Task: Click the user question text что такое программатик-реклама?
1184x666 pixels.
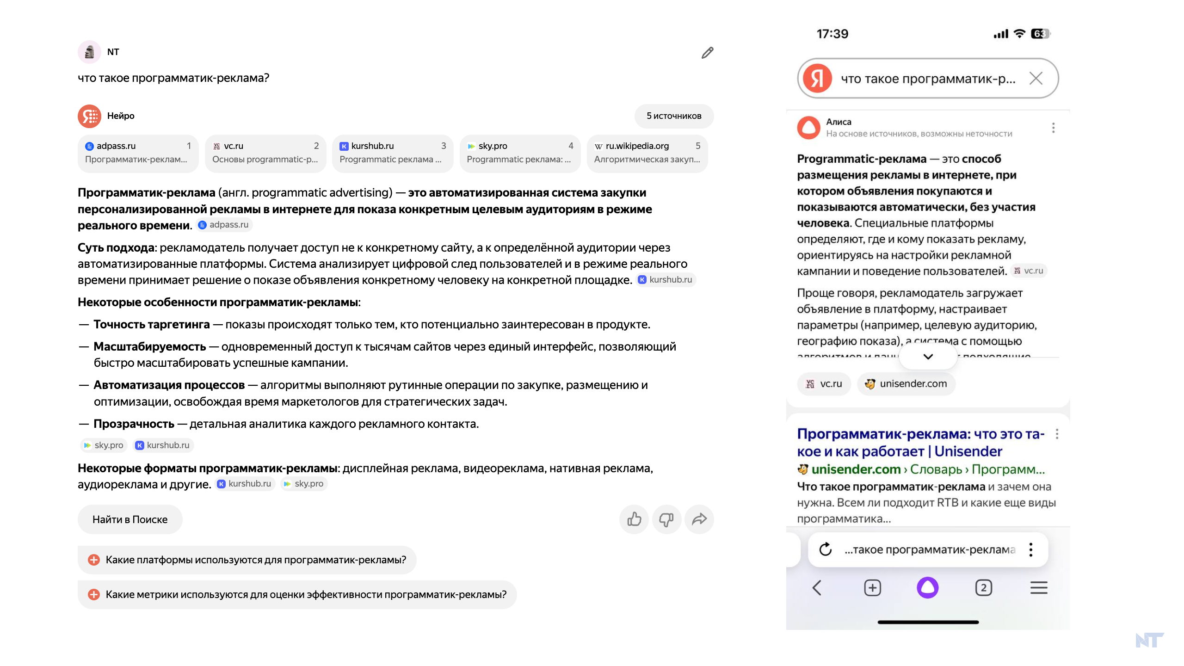Action: click(173, 78)
